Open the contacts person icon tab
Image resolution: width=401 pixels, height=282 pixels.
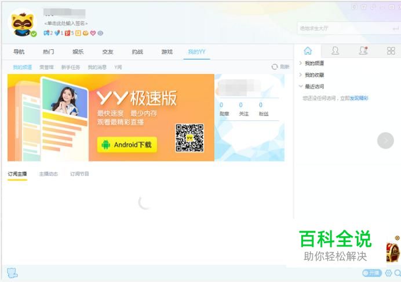(335, 50)
